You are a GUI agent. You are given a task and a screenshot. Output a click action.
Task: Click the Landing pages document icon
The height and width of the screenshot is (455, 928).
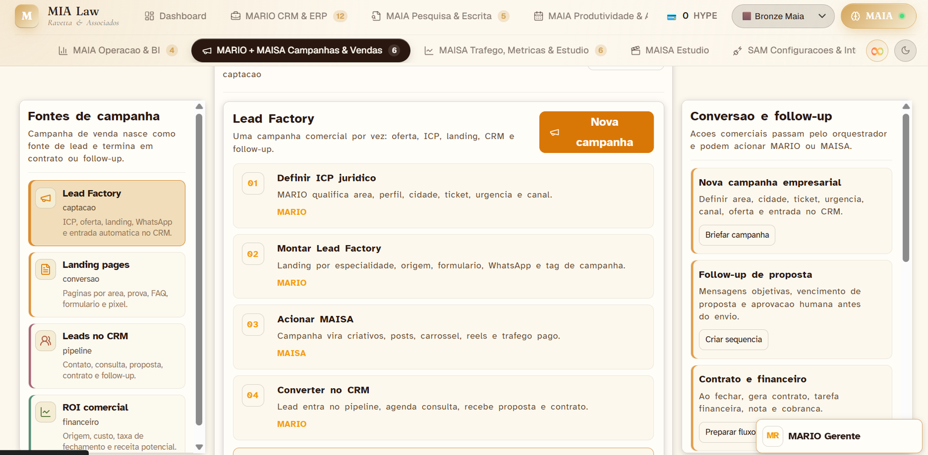46,270
